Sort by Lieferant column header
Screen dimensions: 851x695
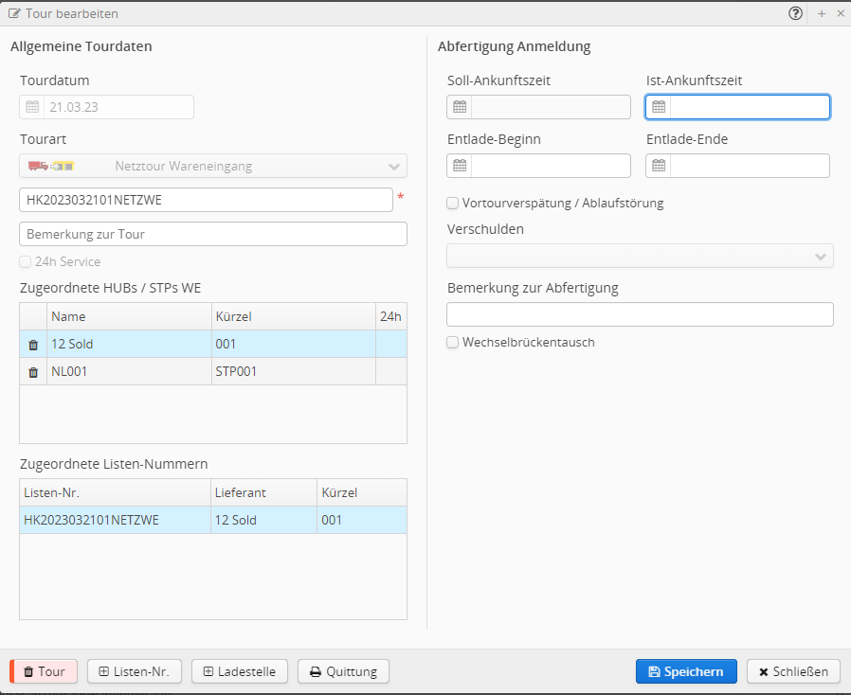coord(263,492)
